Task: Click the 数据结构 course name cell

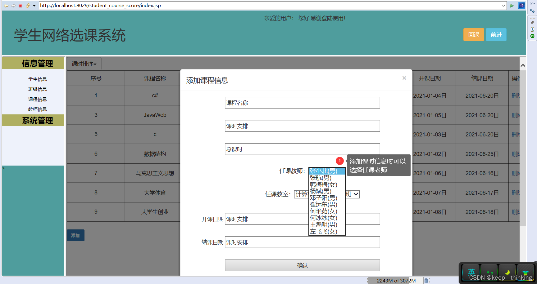Action: tap(155, 154)
